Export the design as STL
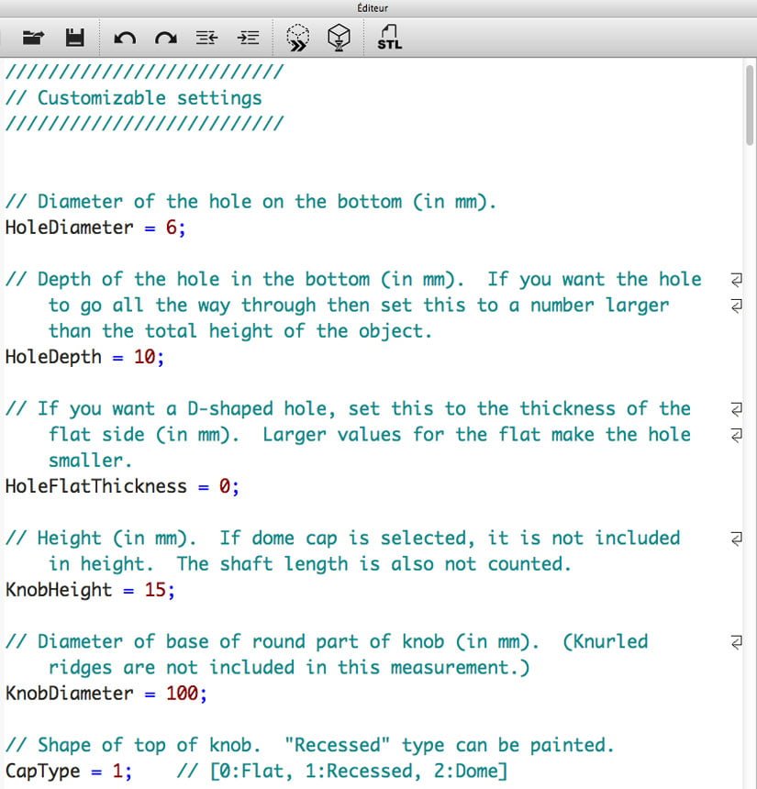The width and height of the screenshot is (757, 789). click(390, 38)
